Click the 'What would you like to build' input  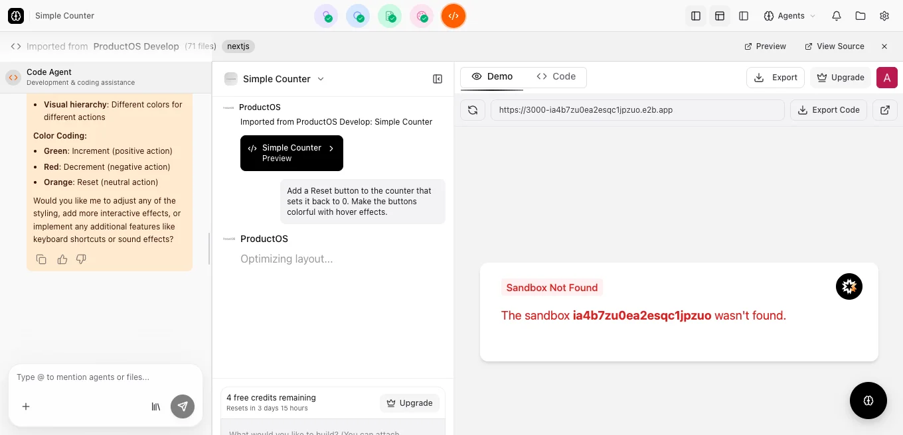point(333,427)
